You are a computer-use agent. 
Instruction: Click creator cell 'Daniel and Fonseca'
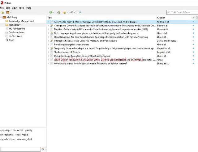(166, 41)
